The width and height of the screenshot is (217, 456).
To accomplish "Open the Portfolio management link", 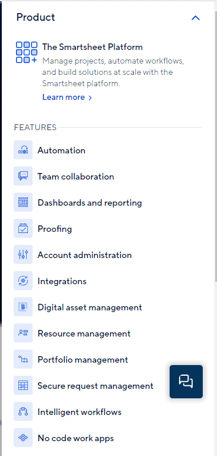I will [x=82, y=360].
